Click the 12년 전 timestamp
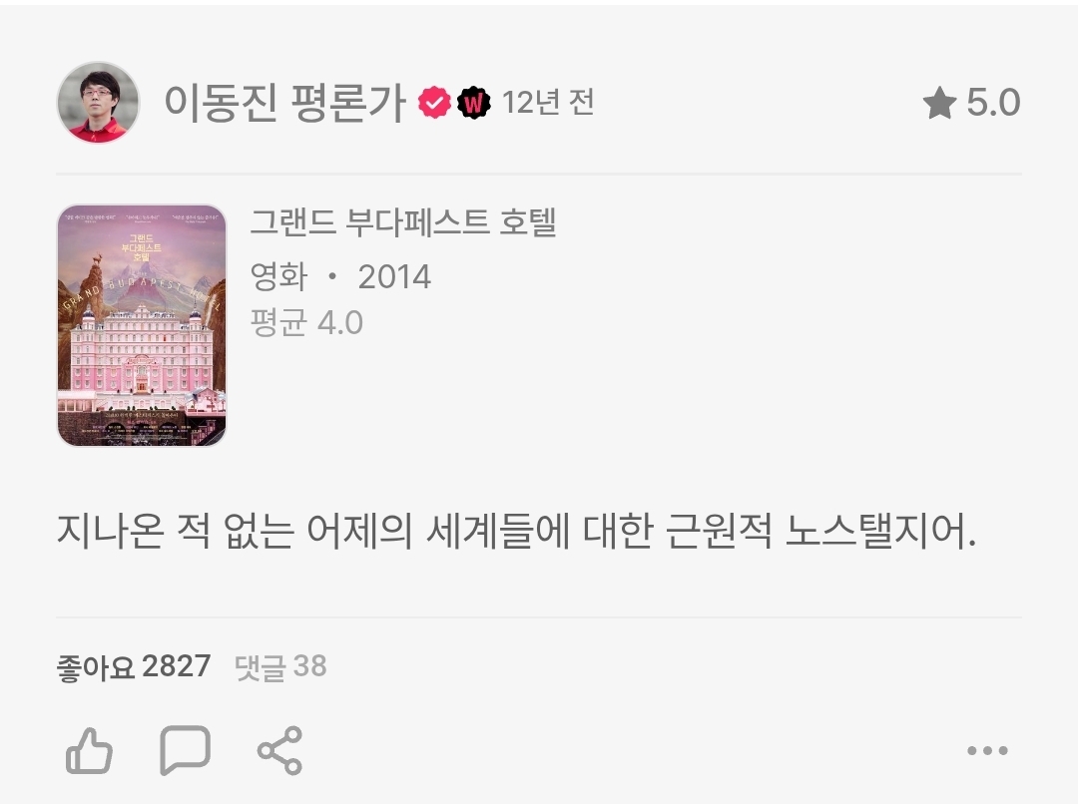This screenshot has height=804, width=1078. [548, 103]
